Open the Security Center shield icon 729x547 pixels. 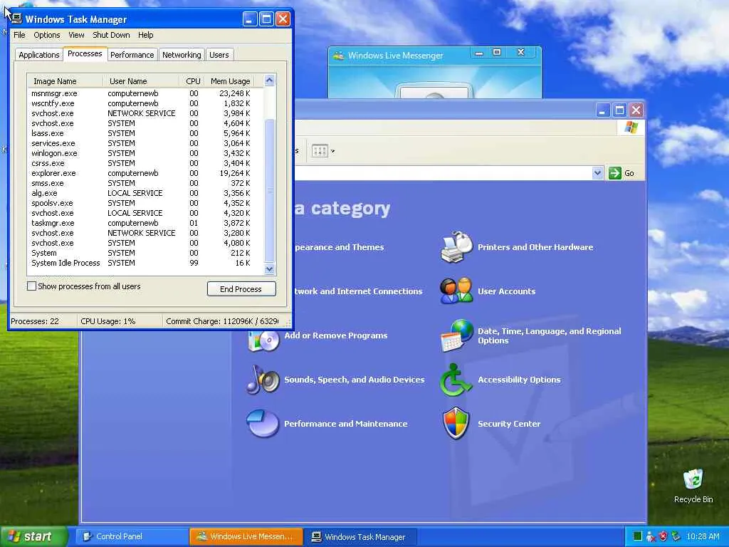[x=456, y=423]
